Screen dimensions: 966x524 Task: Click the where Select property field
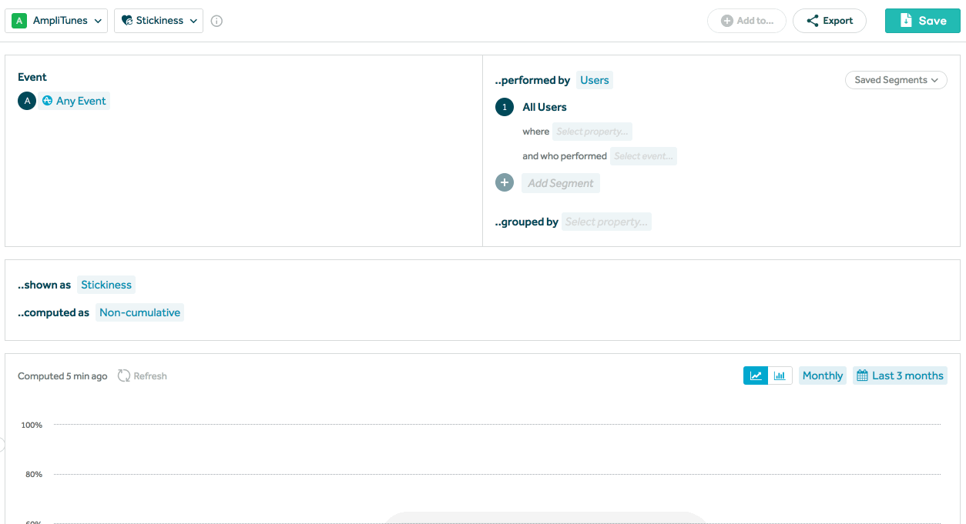[592, 132]
